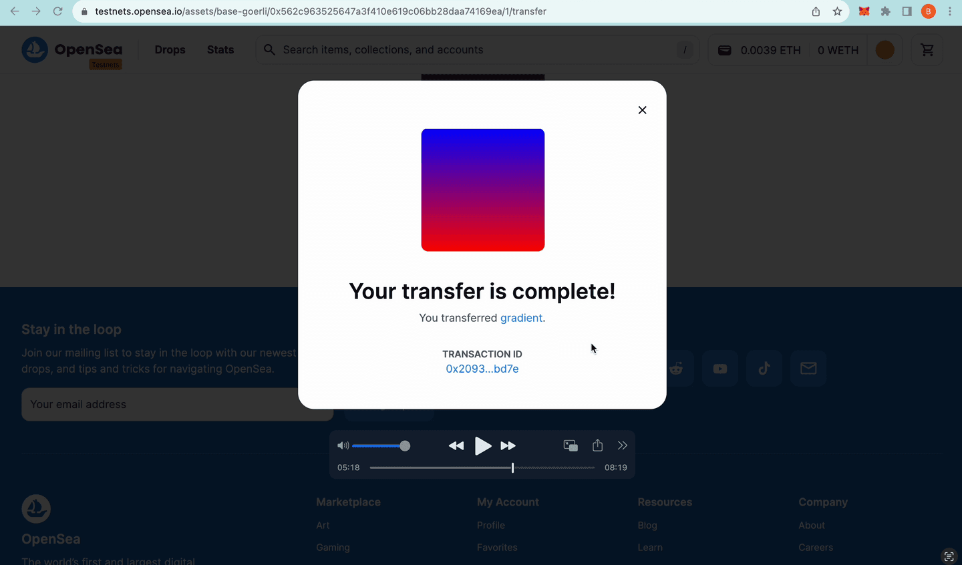
Task: Open the shopping cart
Action: (927, 50)
